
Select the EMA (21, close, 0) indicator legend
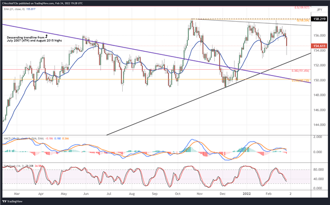click(x=20, y=9)
